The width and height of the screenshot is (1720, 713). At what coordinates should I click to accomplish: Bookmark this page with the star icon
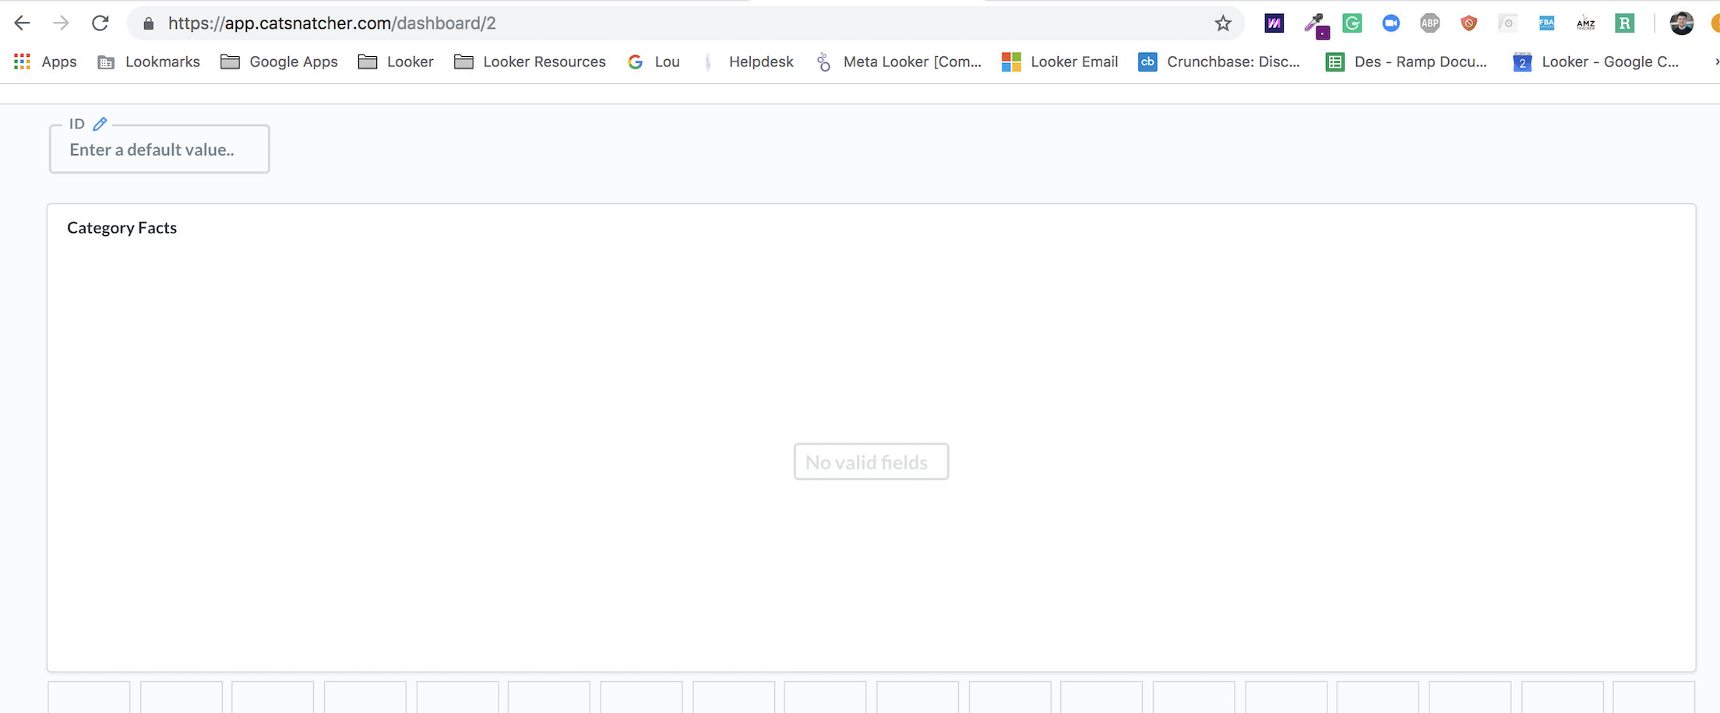pos(1222,23)
